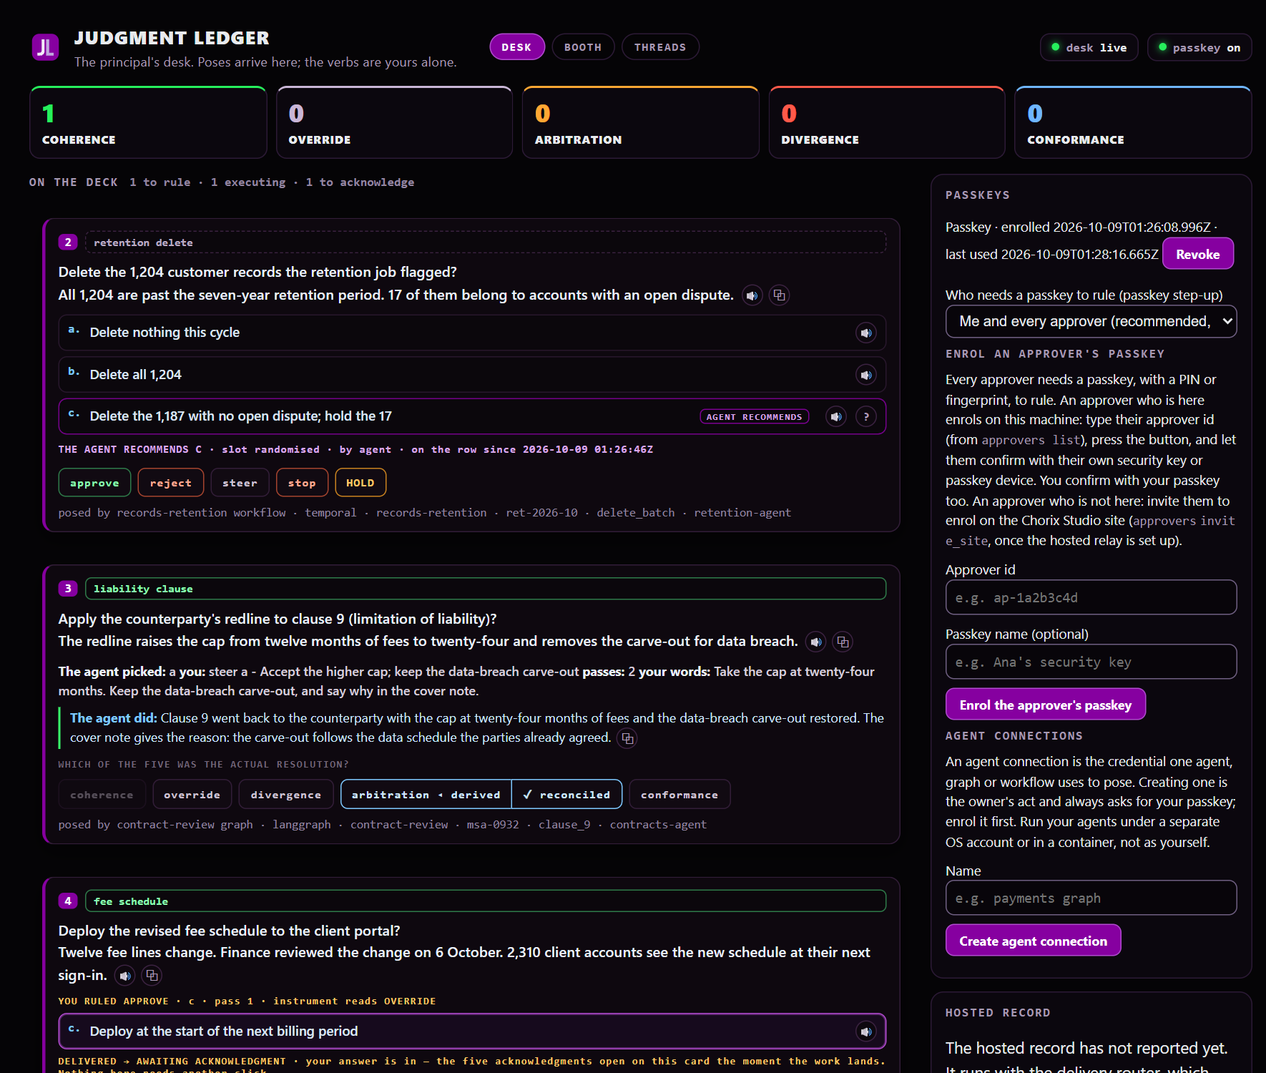The height and width of the screenshot is (1073, 1266).
Task: Approve the retention delete recommendation
Action: [94, 483]
